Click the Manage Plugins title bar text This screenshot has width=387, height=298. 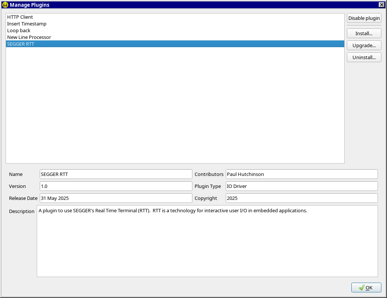pos(30,5)
